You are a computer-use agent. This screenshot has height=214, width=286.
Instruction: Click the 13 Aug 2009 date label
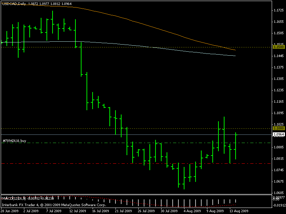pos(239,211)
